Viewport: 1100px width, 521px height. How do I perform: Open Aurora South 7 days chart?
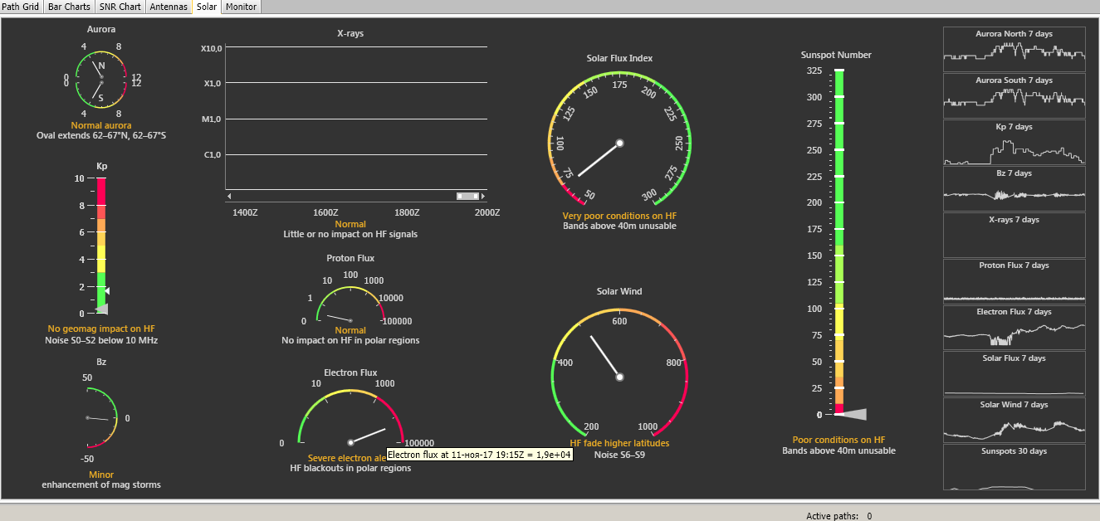1014,95
